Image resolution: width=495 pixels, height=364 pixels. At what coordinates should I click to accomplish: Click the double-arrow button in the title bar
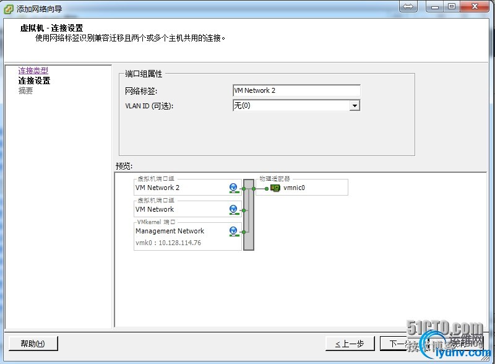click(408, 6)
